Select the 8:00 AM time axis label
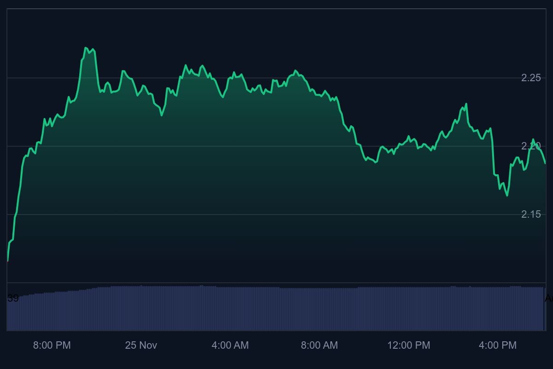Viewport: 553px width, 369px height. coord(319,345)
